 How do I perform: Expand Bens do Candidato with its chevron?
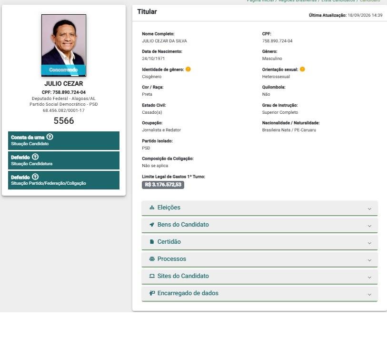369,226
